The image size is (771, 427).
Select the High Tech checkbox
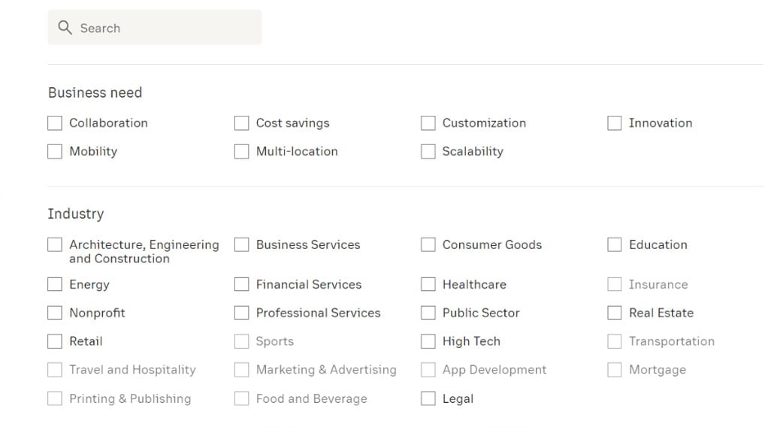[428, 341]
